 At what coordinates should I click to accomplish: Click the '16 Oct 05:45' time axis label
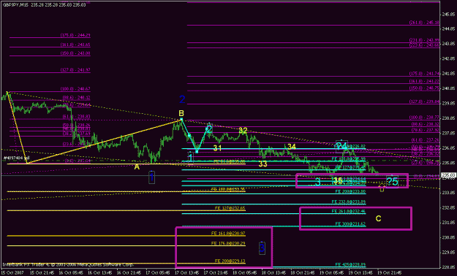click(70, 272)
